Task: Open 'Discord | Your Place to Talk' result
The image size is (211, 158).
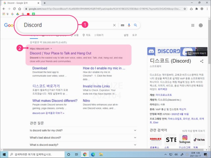Action: [x=60, y=53]
